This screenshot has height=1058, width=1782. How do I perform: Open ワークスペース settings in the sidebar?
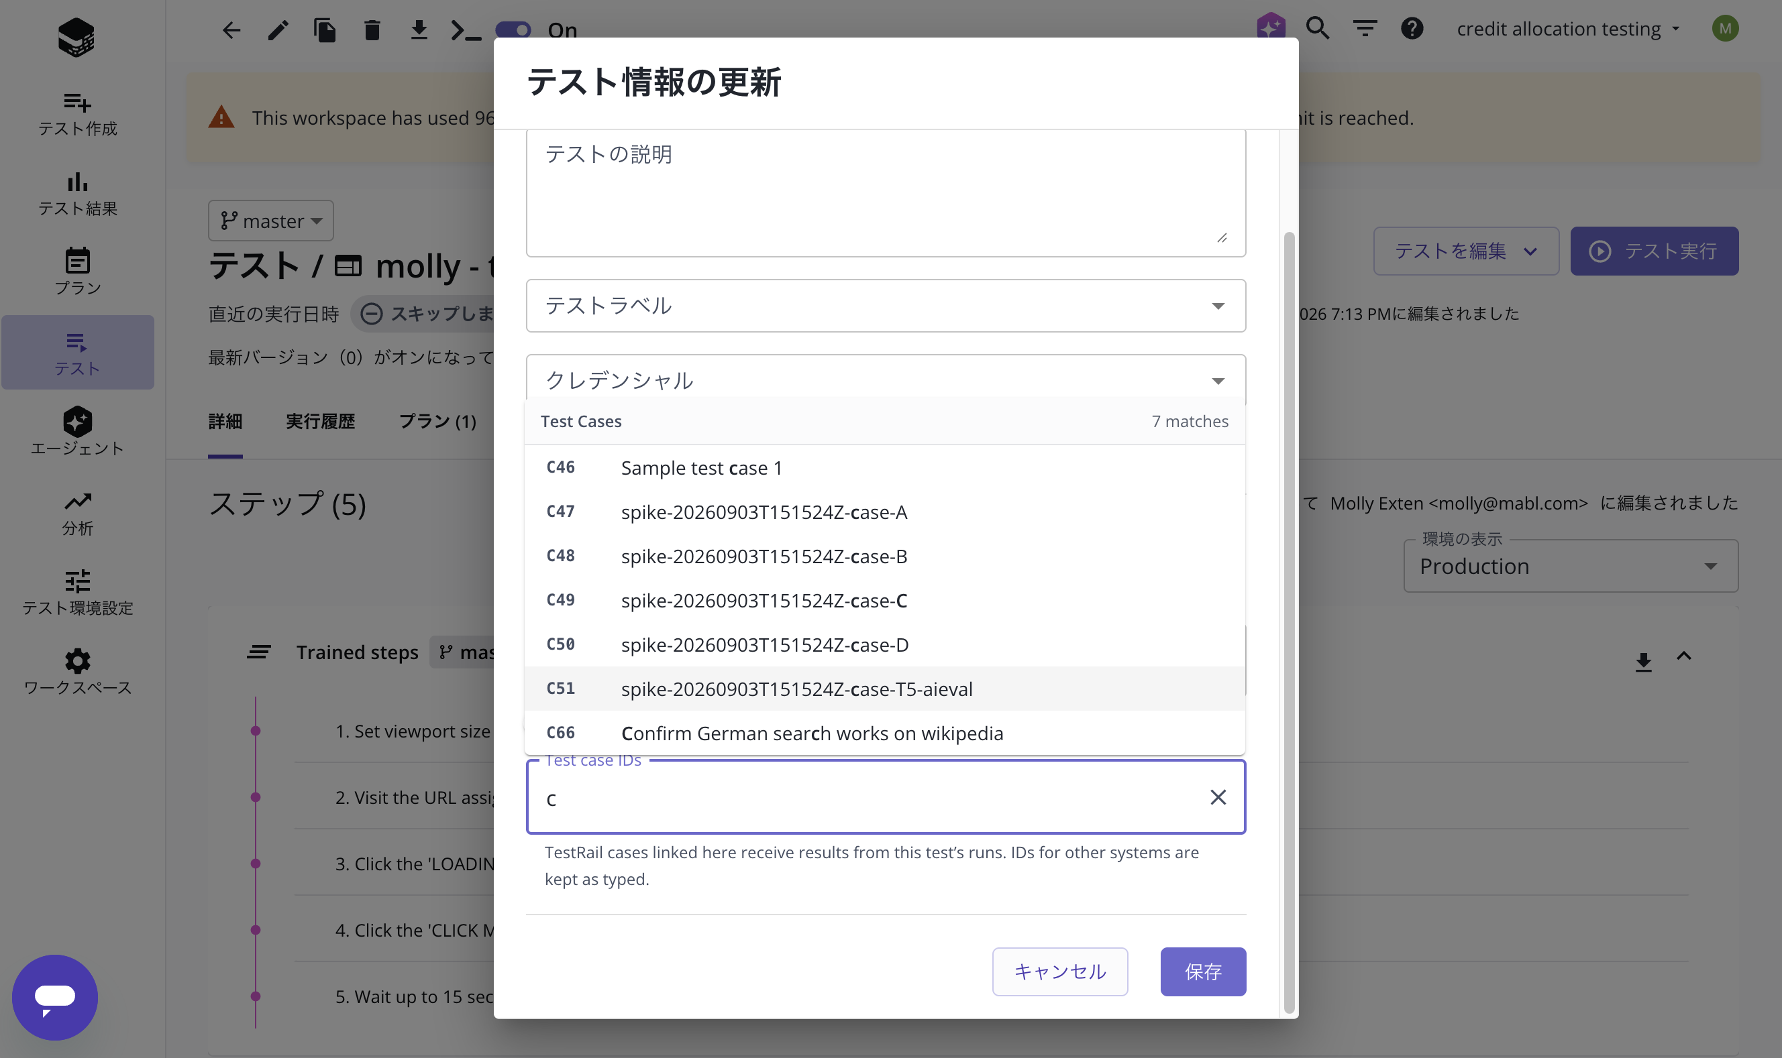coord(77,673)
